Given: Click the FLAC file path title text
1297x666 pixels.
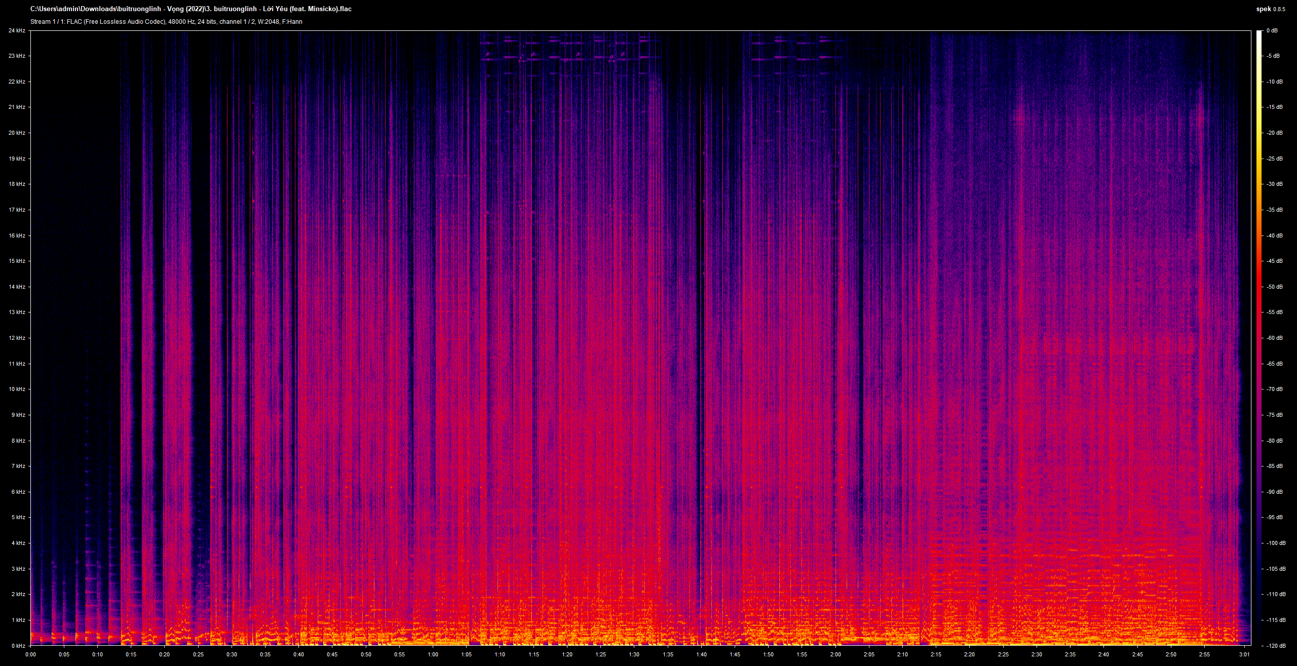Looking at the screenshot, I should click(191, 9).
